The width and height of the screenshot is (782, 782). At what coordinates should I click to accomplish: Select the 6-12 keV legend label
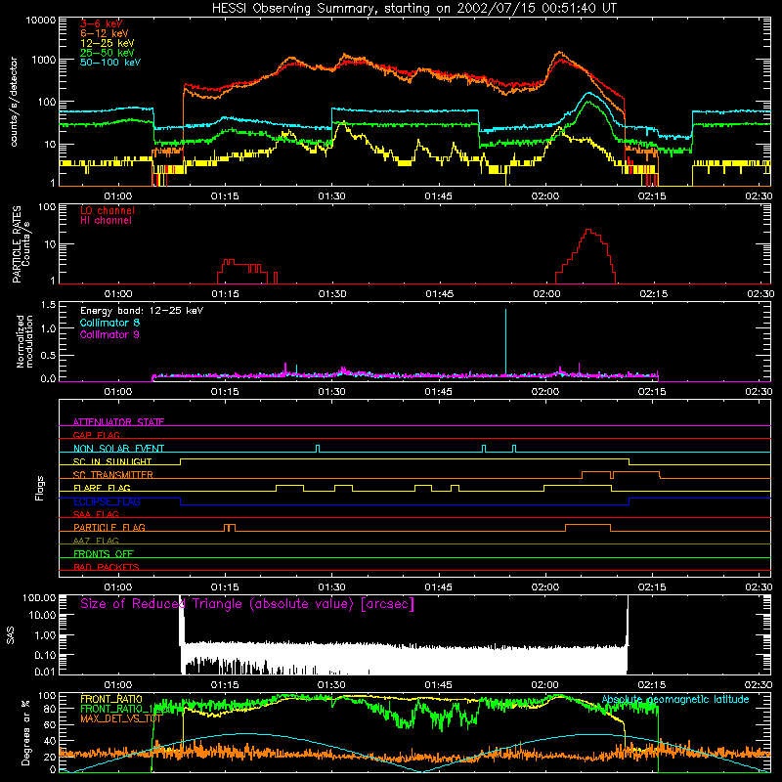[105, 33]
